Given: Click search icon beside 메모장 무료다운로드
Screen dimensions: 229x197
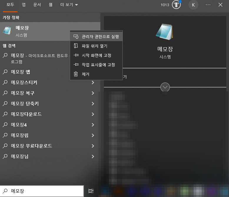Looking at the screenshot, I should click(5, 146).
